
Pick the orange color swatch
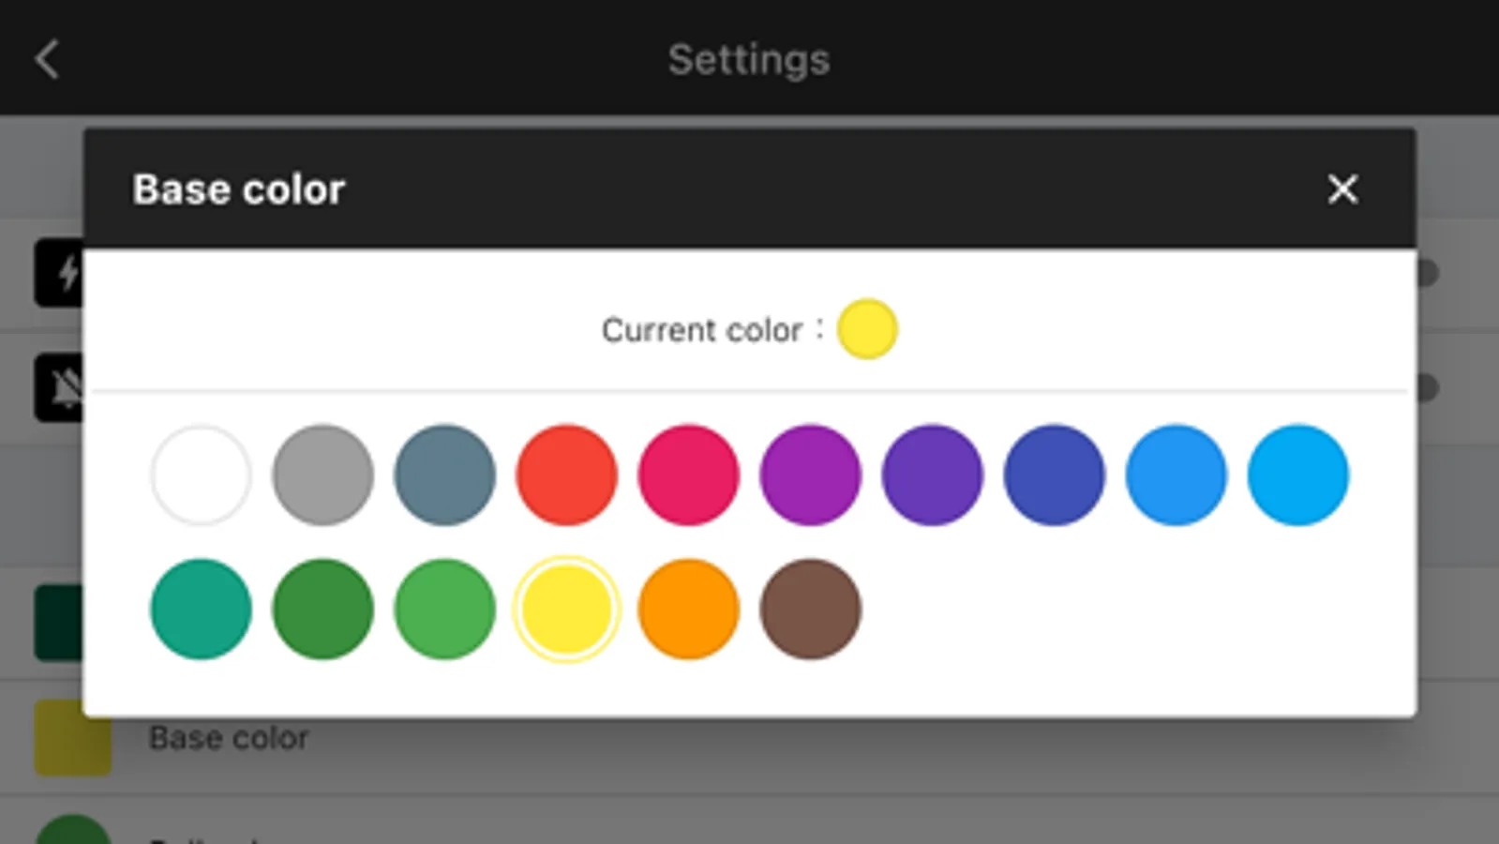click(x=688, y=610)
